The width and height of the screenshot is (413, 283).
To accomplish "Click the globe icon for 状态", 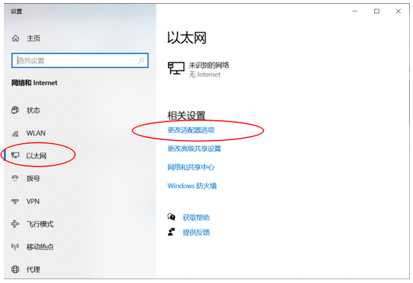I will pyautogui.click(x=15, y=110).
